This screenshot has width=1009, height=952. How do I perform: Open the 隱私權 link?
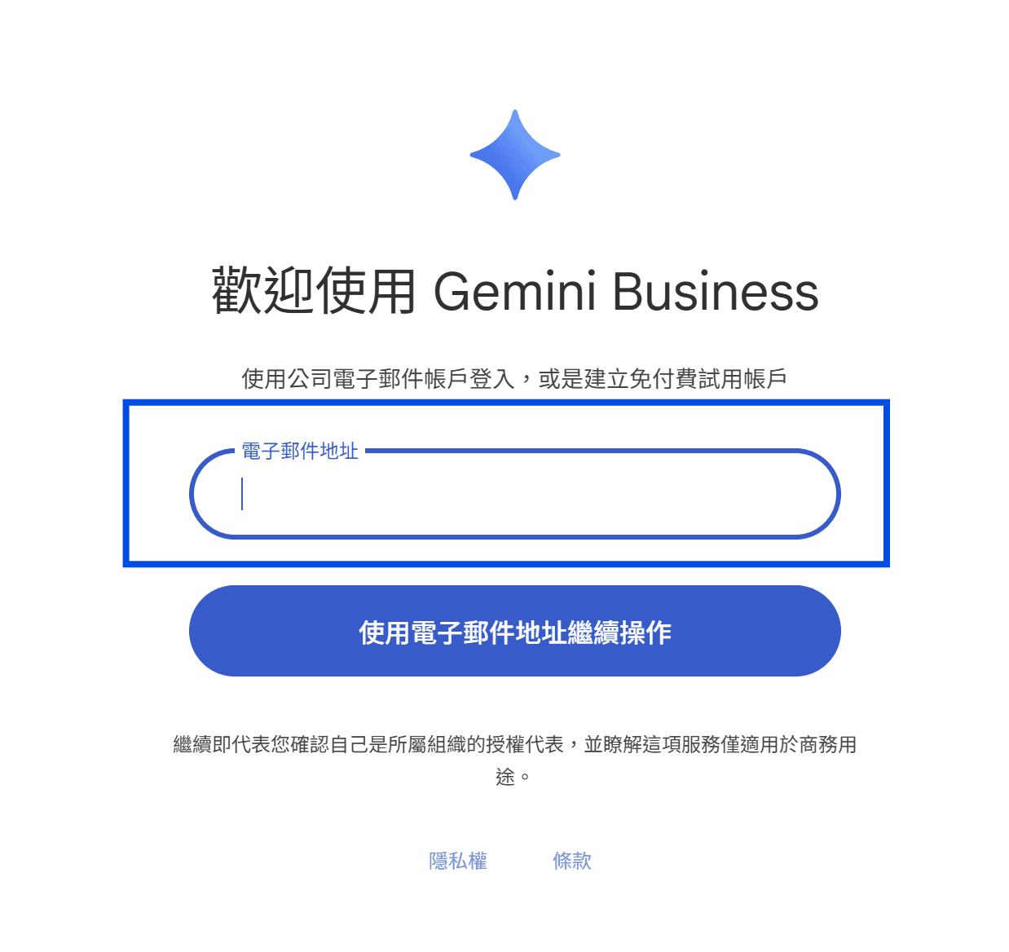click(458, 861)
